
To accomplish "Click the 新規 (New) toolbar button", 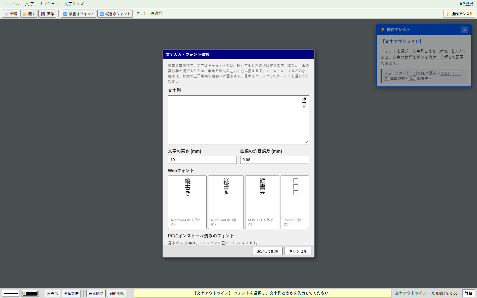I will point(11,14).
